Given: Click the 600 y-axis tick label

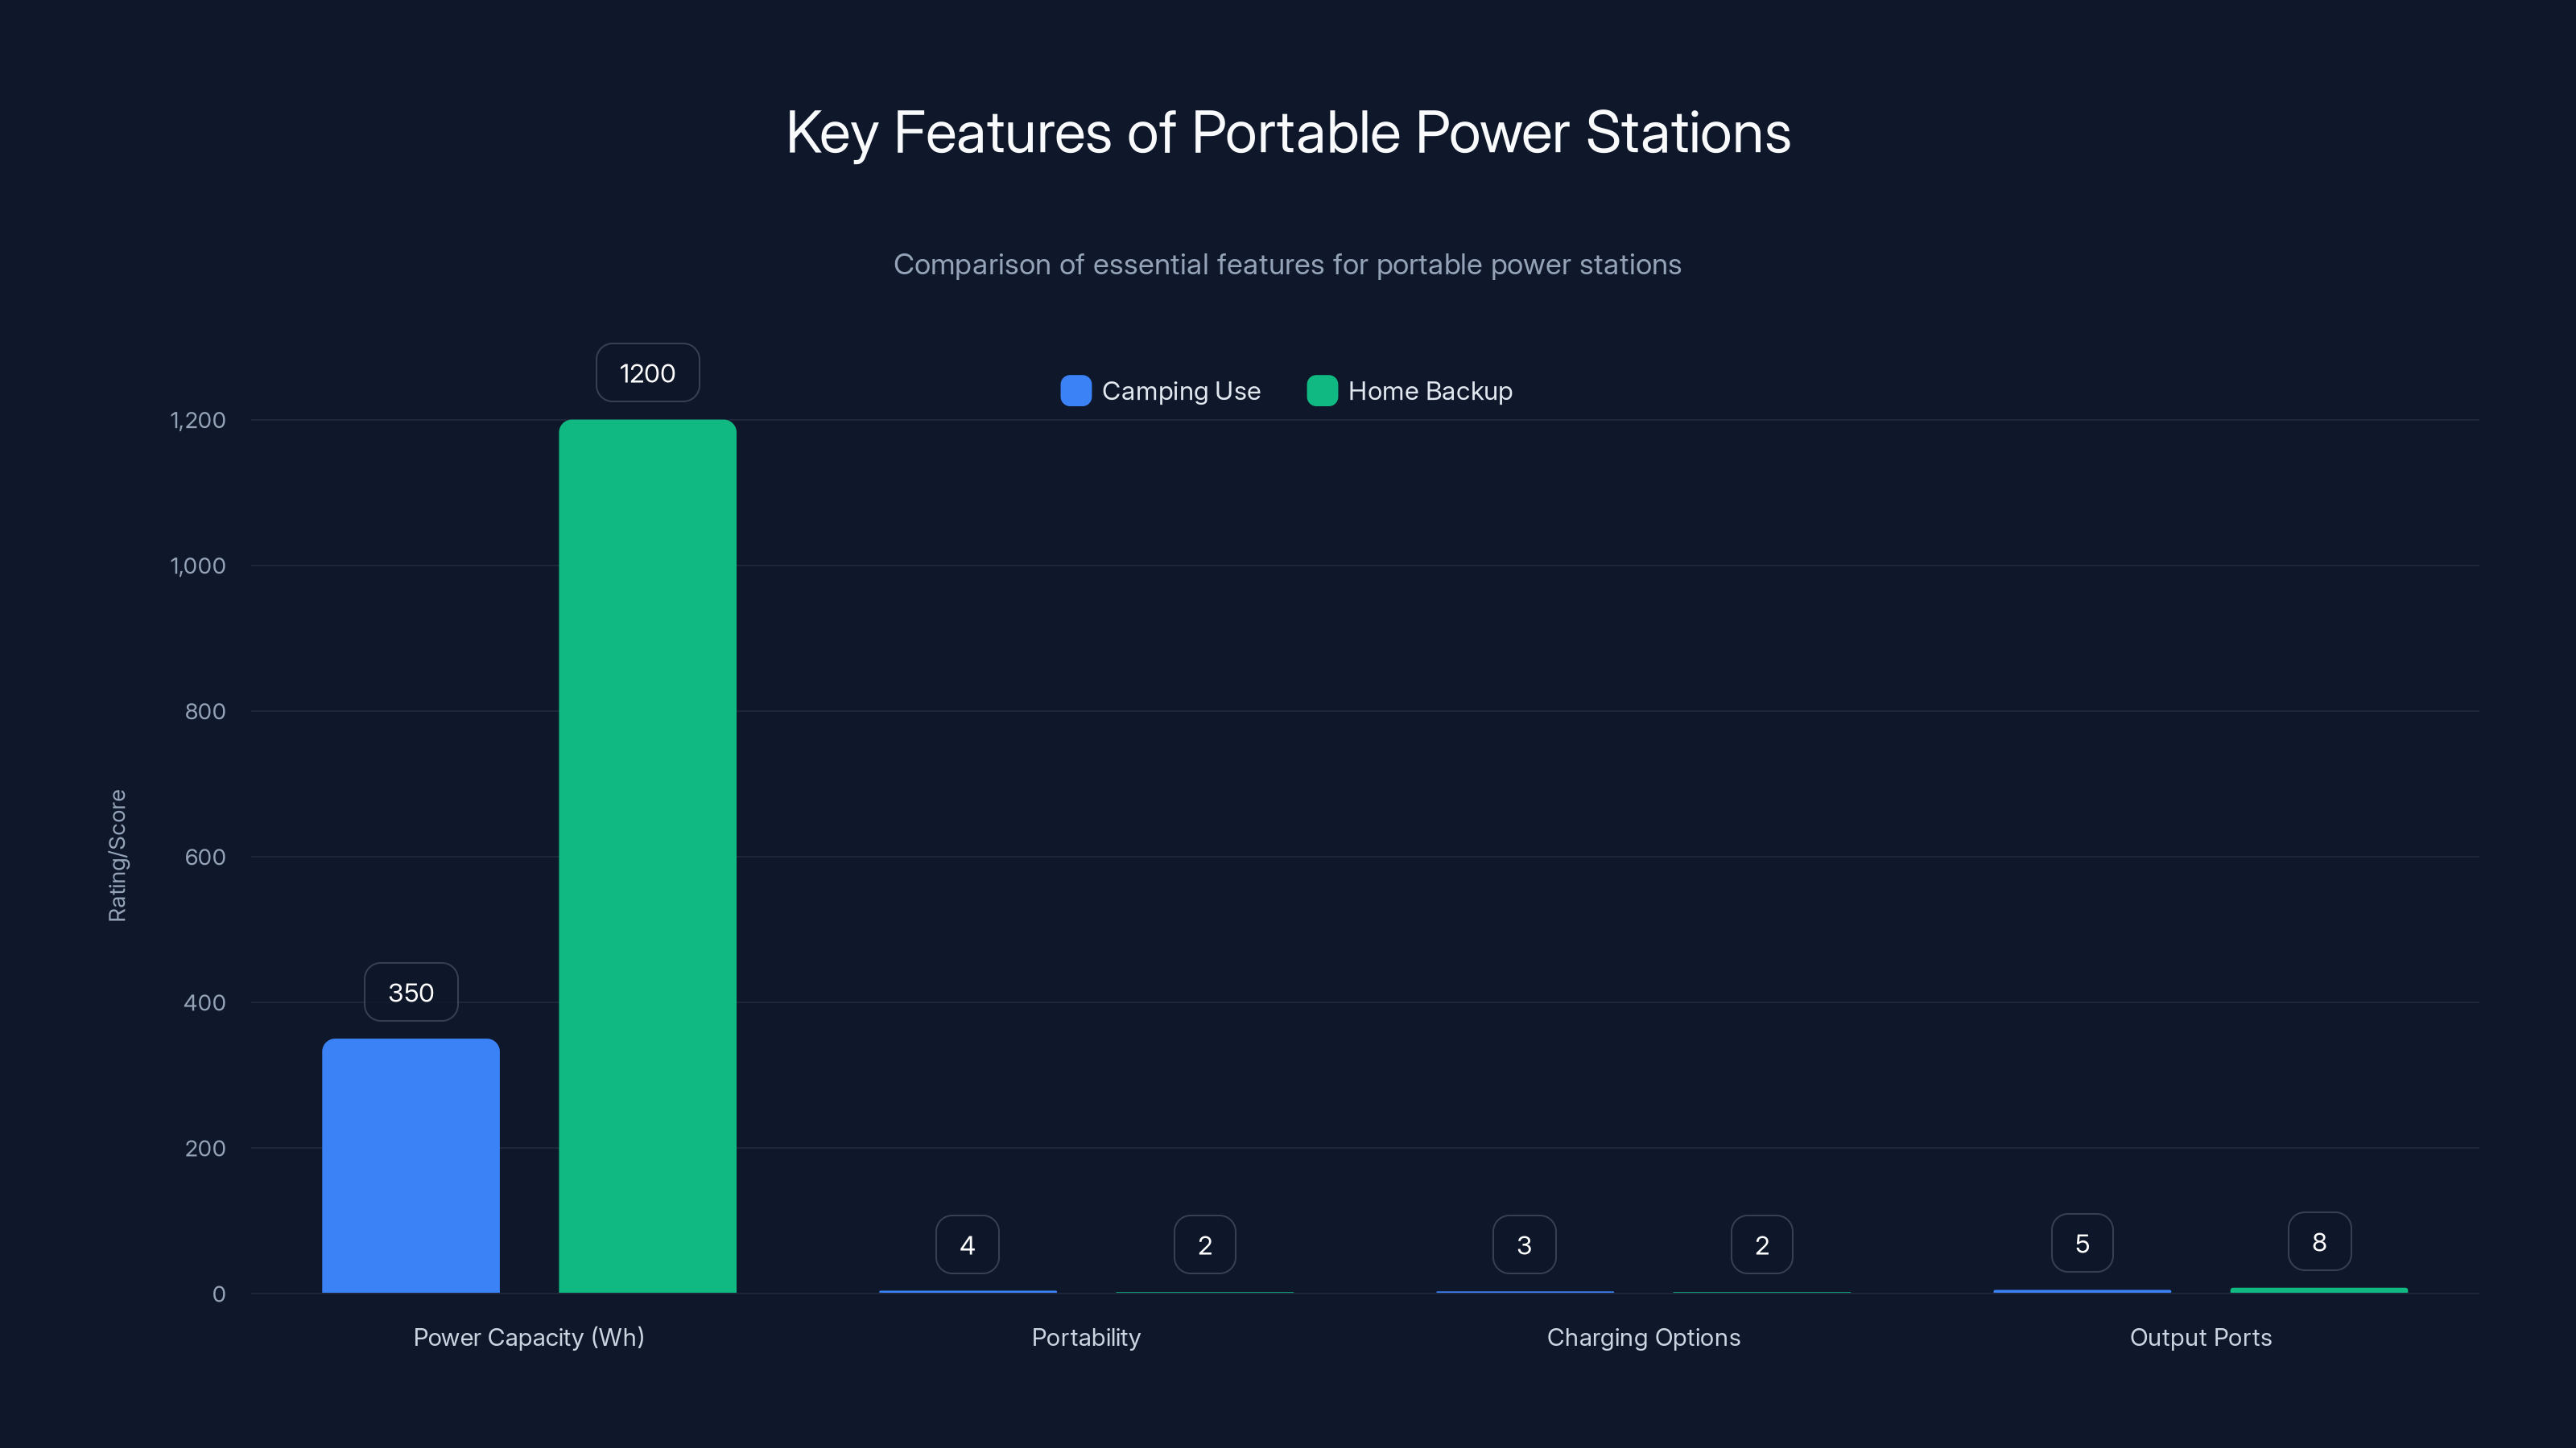Looking at the screenshot, I should pyautogui.click(x=205, y=857).
